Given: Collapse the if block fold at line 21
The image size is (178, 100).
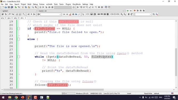Looking at the screenshot, I should coord(19,29).
